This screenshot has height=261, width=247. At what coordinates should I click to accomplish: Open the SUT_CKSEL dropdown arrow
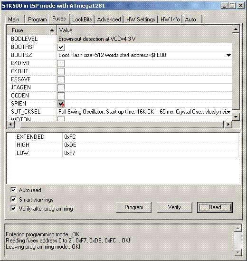coord(229,112)
